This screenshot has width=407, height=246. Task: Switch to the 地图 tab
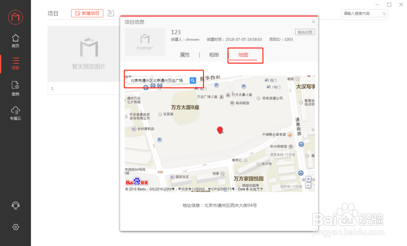coord(243,55)
